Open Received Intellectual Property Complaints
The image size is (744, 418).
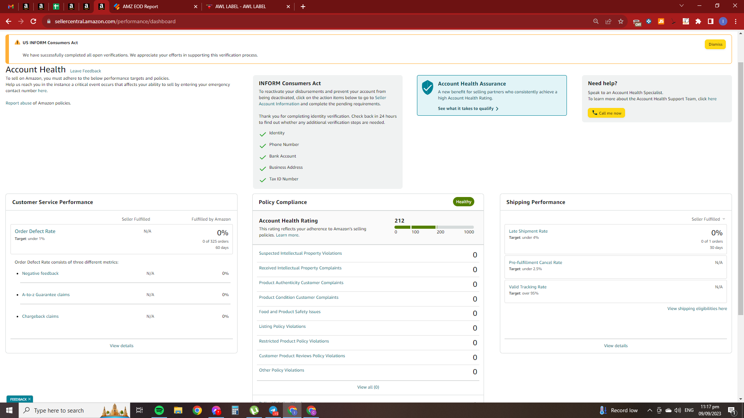click(x=300, y=268)
